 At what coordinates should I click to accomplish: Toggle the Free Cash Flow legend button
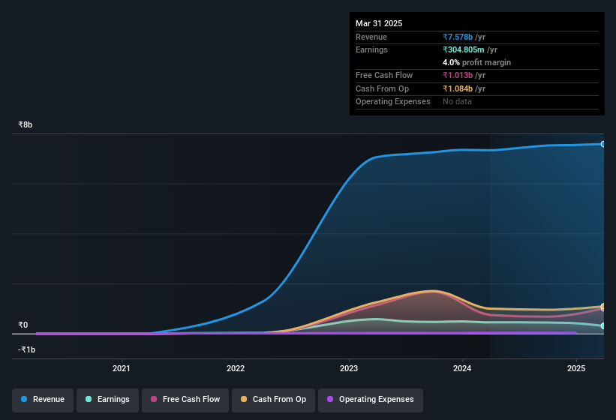(185, 400)
